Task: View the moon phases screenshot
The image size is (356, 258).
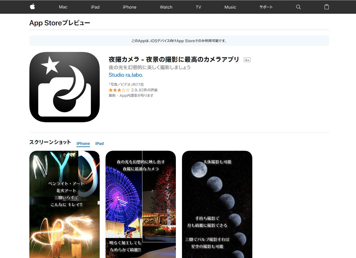Action: tap(217, 204)
